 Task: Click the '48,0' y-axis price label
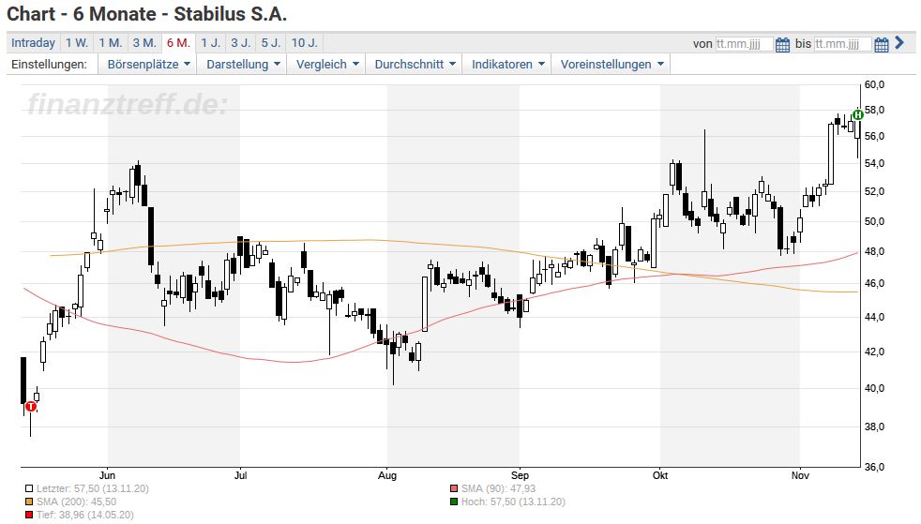[x=874, y=252]
